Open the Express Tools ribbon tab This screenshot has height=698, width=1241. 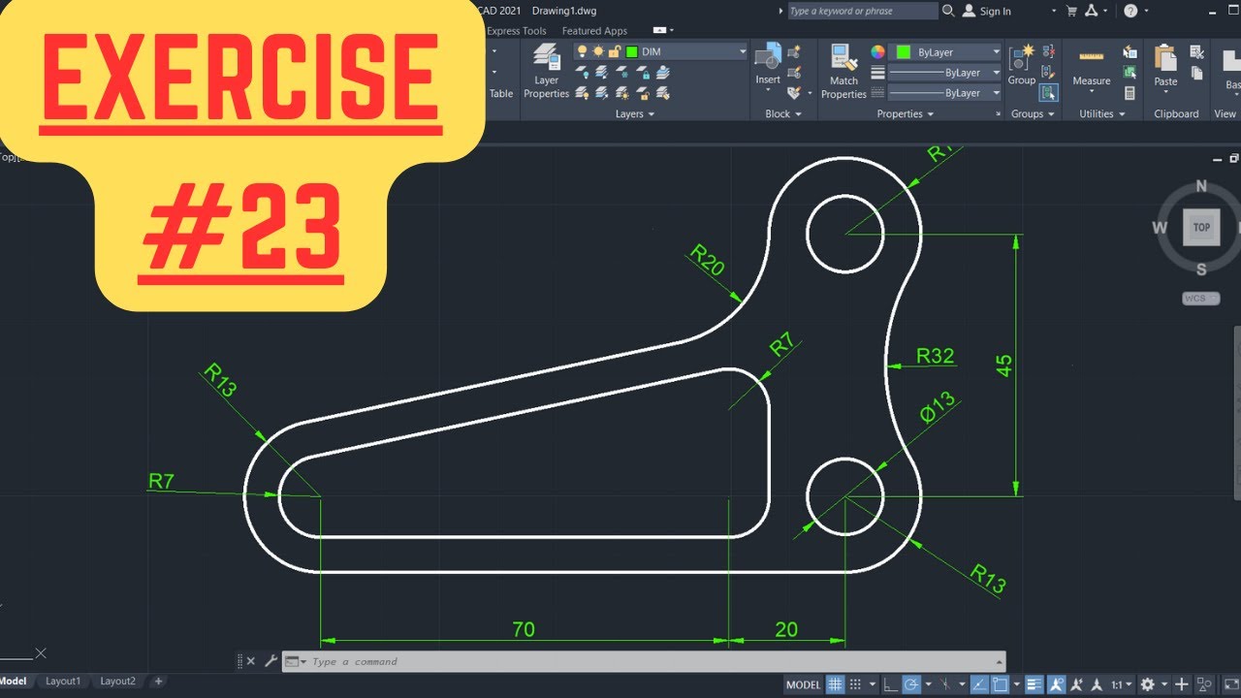517,31
